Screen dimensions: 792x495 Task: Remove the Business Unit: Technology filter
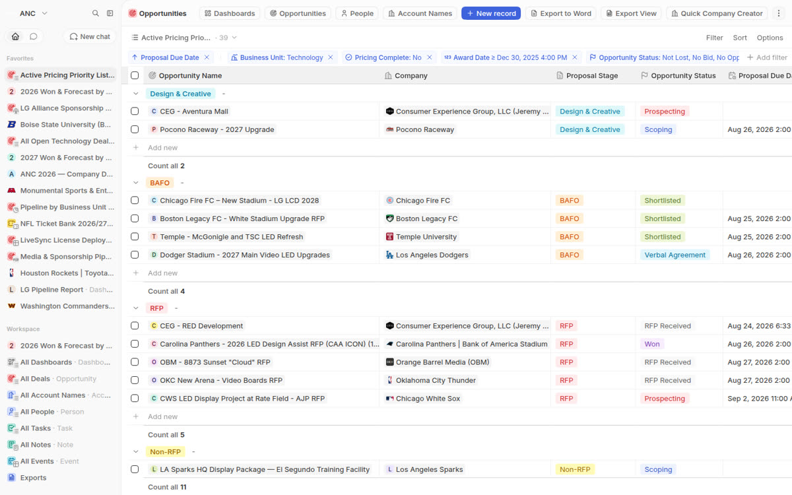click(331, 57)
